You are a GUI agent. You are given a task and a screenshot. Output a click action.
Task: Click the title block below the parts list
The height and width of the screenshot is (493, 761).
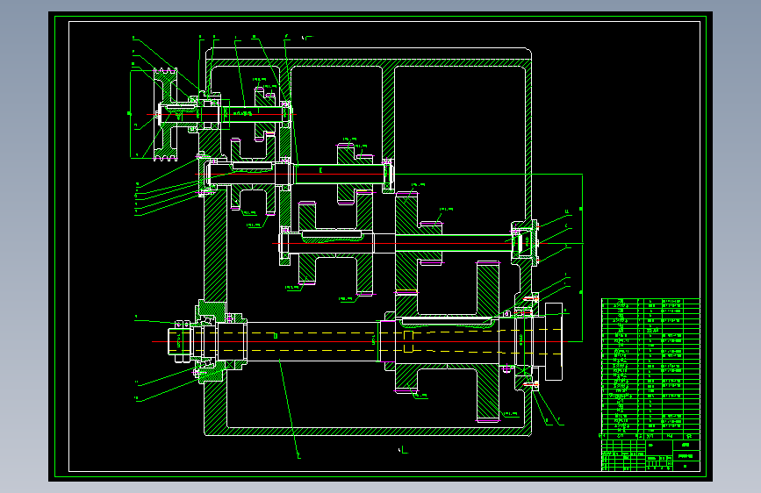click(x=650, y=455)
